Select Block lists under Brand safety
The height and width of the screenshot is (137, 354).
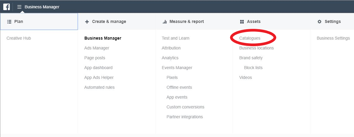[253, 68]
